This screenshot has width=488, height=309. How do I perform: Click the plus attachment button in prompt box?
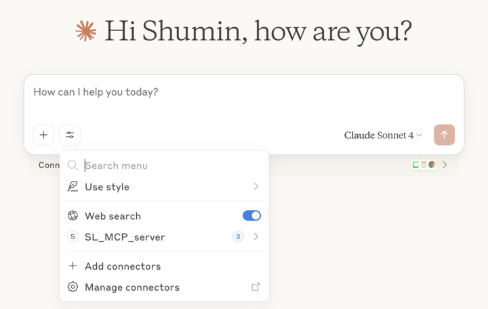(43, 135)
